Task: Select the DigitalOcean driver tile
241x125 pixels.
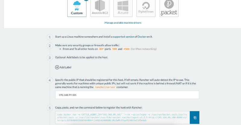Action: coord(146,8)
